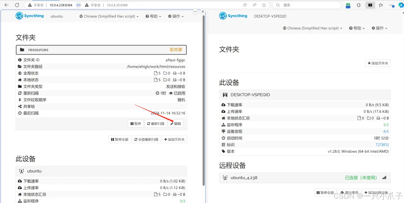Click the 已连接（未使用） status text
404x203 pixels.
pos(361,178)
